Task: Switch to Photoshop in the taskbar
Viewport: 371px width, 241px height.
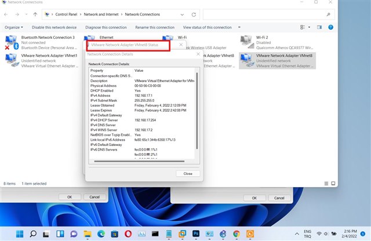Action: (196, 234)
